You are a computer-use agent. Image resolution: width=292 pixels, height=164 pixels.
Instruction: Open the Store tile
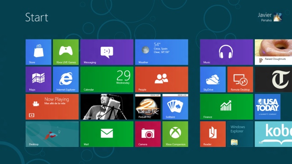[38, 52]
